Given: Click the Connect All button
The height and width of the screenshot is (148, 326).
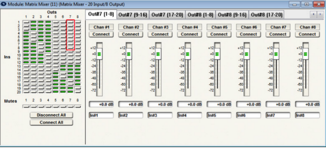Looking at the screenshot, I should 51,122.
